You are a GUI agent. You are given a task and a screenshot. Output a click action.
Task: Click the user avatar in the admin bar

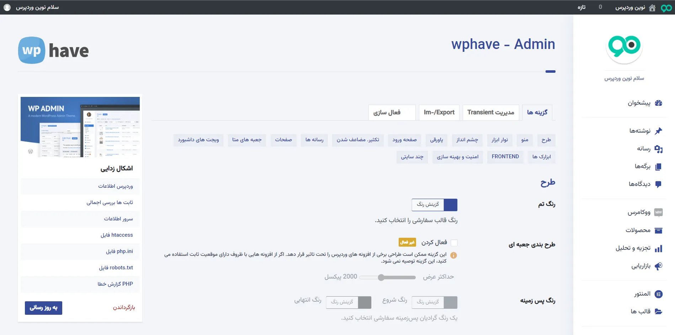click(x=7, y=7)
